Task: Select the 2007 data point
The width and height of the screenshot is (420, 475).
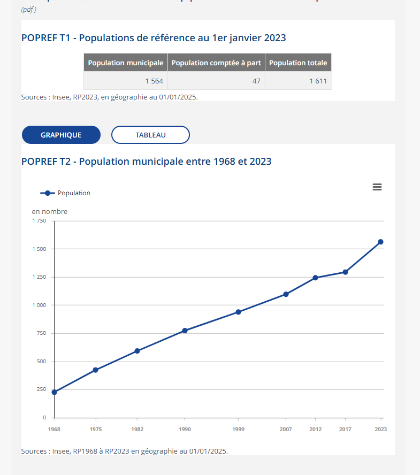Action: (x=286, y=294)
